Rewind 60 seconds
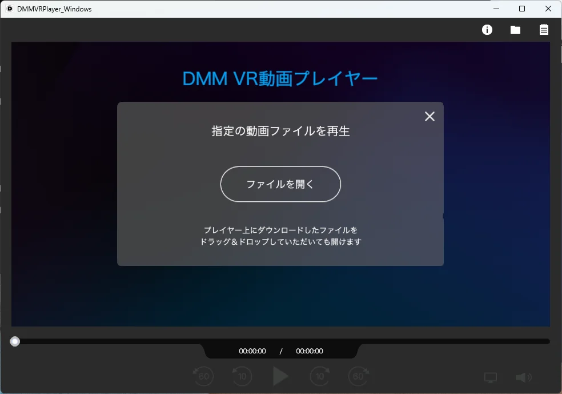This screenshot has height=394, width=562. 203,376
